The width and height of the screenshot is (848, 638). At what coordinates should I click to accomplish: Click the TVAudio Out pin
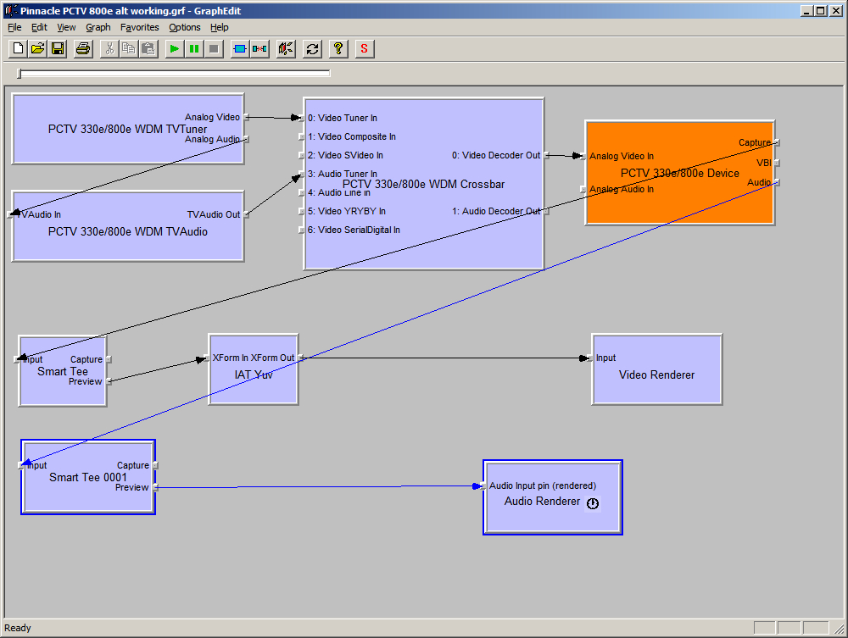[246, 214]
